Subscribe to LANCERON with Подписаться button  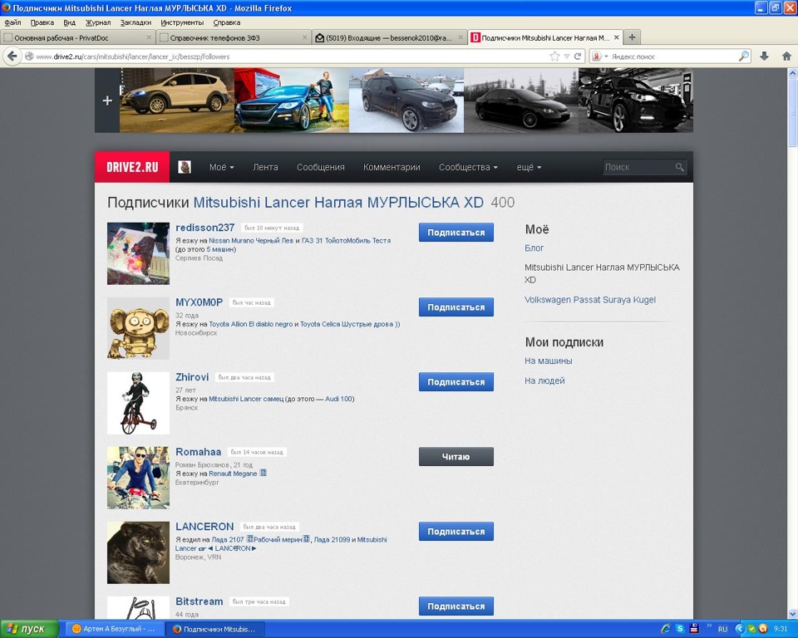click(456, 531)
